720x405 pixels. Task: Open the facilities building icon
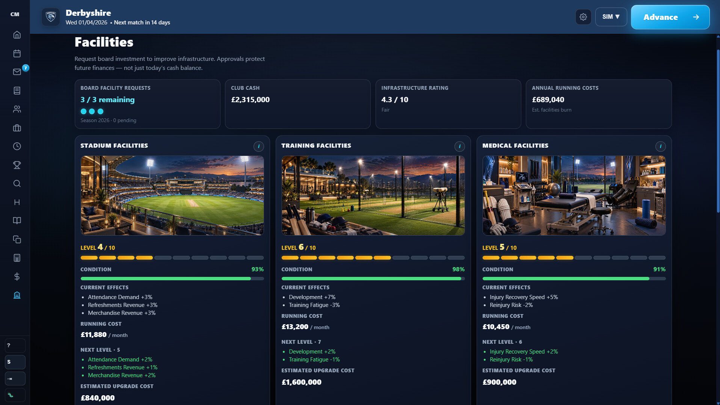click(17, 295)
